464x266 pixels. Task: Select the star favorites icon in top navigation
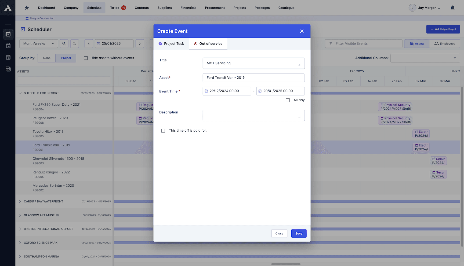[27, 8]
